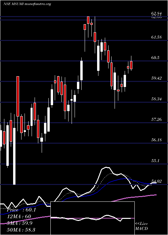Click the tall red candle near 59.42
The image size is (168, 235).
(x=18, y=96)
